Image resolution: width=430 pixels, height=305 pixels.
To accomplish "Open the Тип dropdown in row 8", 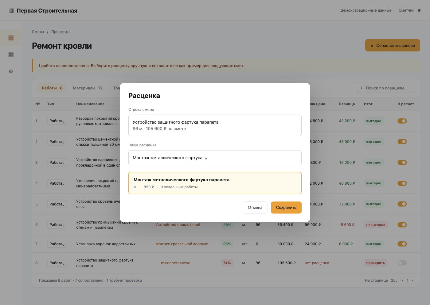I will tap(57, 263).
